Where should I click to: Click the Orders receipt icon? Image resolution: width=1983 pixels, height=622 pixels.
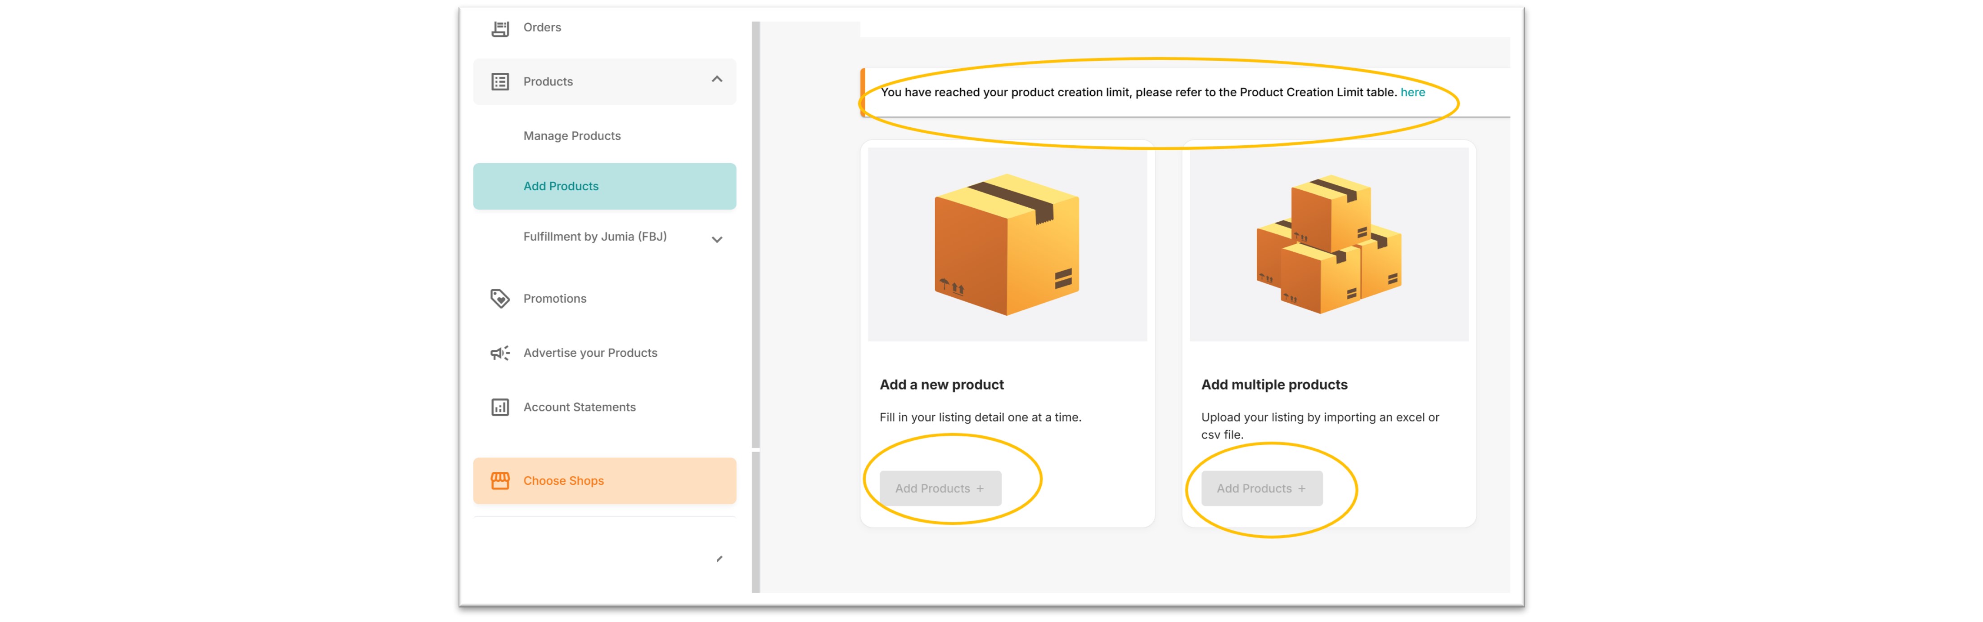pos(499,28)
